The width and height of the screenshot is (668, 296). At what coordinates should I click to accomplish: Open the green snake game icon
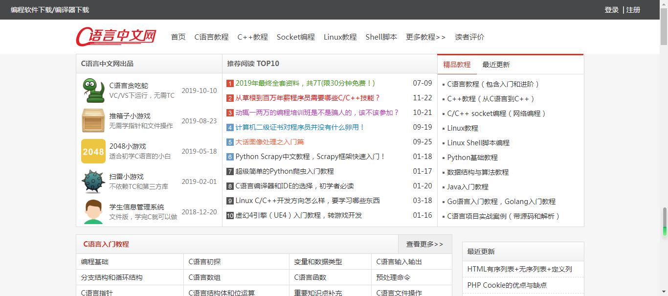click(x=93, y=91)
